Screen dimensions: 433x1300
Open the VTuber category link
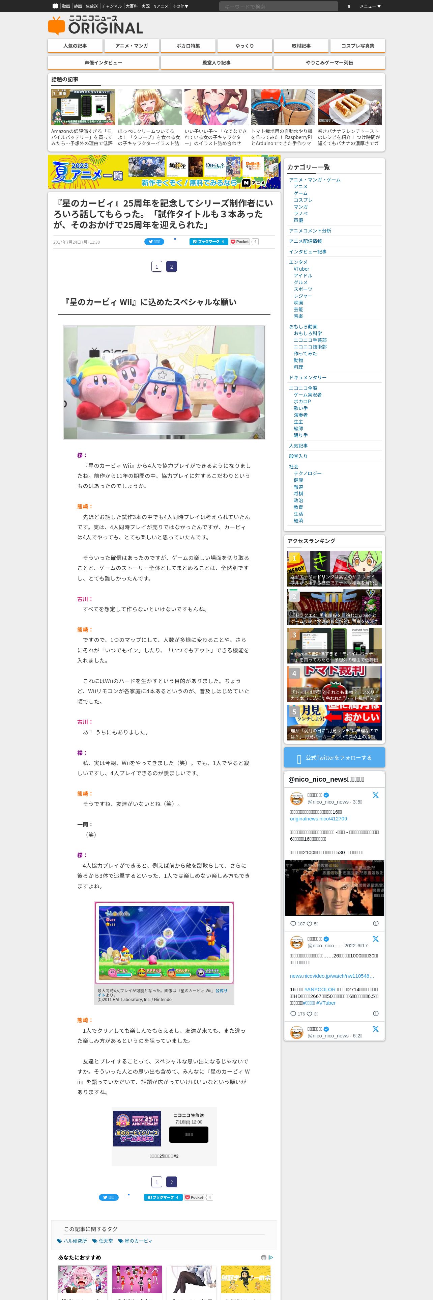pyautogui.click(x=301, y=269)
